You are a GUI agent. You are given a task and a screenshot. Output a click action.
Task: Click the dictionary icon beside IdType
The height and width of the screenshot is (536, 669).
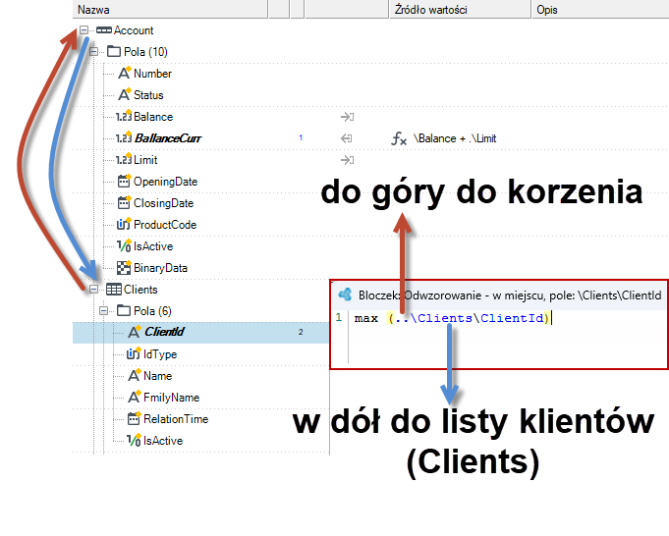pos(134,353)
